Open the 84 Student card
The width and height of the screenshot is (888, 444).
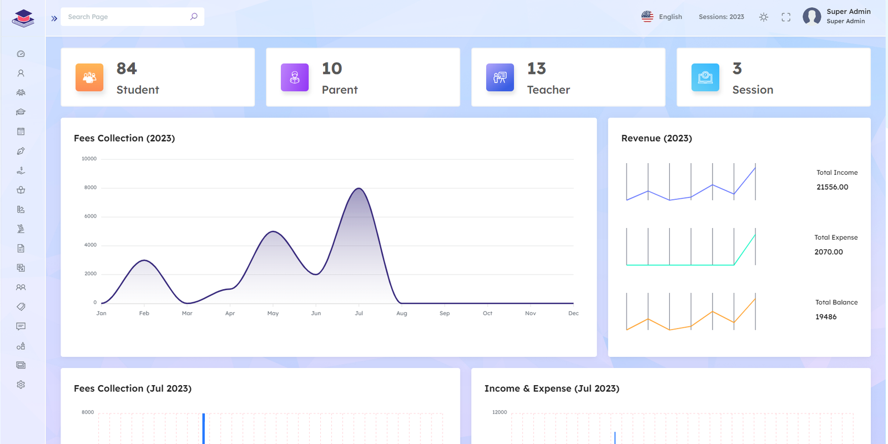pos(158,77)
